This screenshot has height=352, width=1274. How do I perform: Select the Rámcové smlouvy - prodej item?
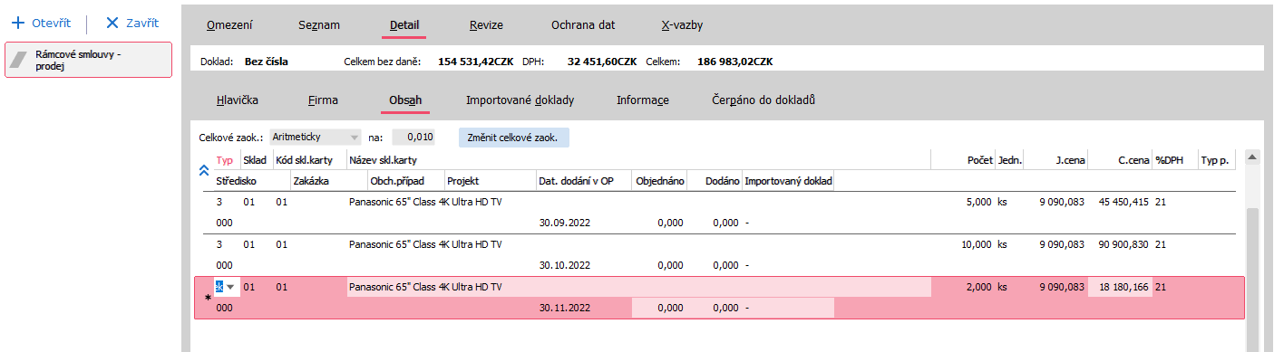click(88, 60)
